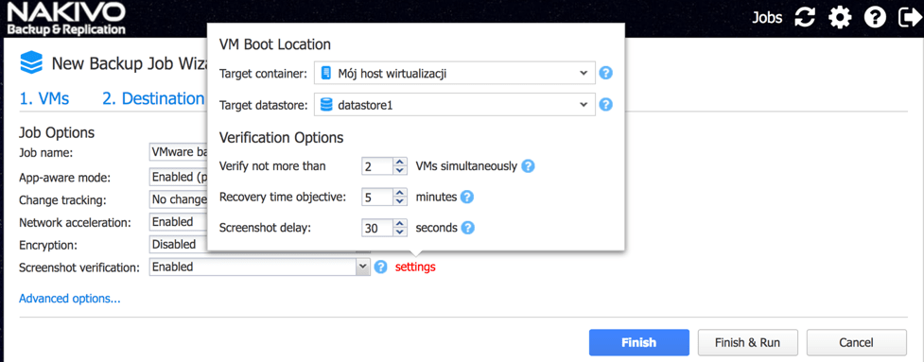
Task: Decrease Recovery time objective minutes
Action: 400,201
